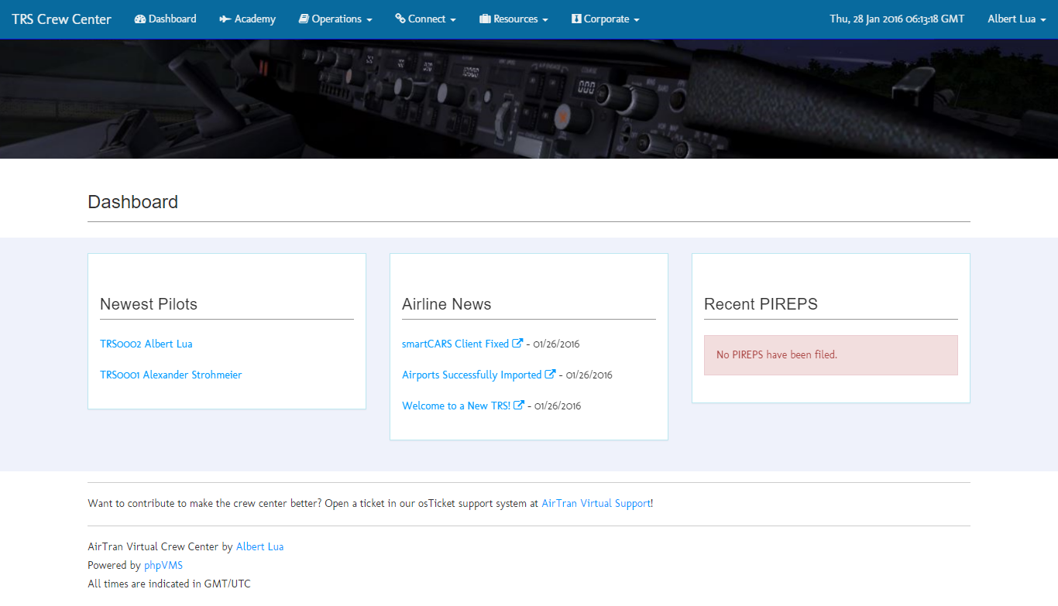Click external-link icon beside Airports Successfully Imported
The height and width of the screenshot is (606, 1058).
[551, 375]
